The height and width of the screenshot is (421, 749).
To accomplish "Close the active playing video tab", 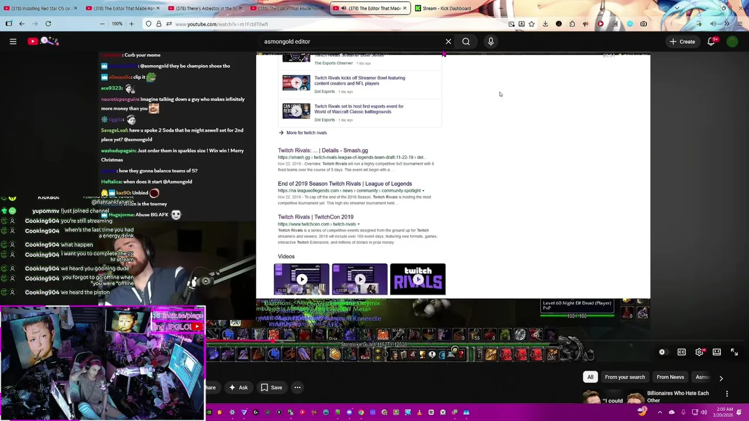I will click(x=404, y=8).
